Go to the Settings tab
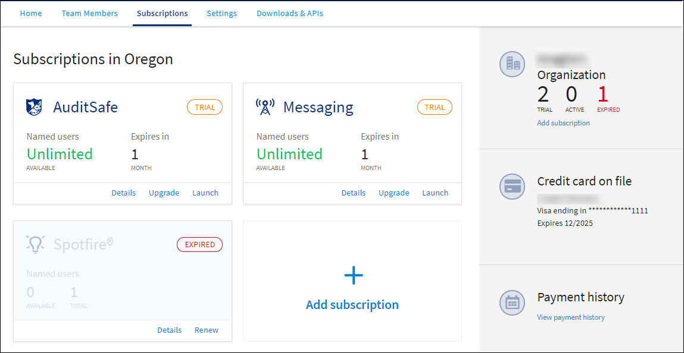The width and height of the screenshot is (684, 353). 221,13
